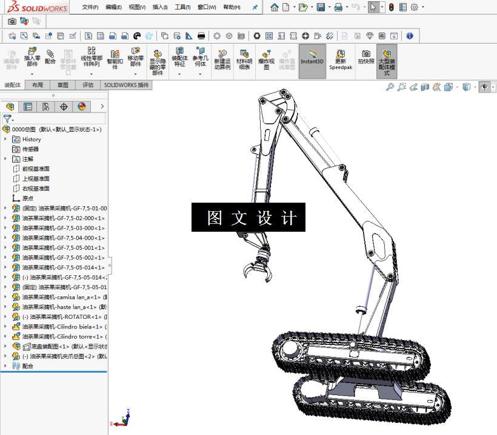
Task: Open the Linear Component Pattern dropdown arrow
Action: 92,74
